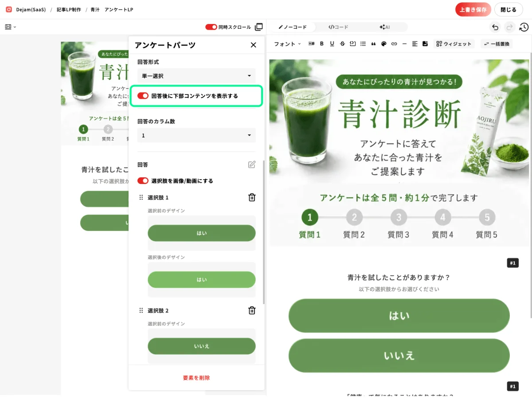Redo the last undone edit
This screenshot has width=532, height=399.
(x=509, y=27)
